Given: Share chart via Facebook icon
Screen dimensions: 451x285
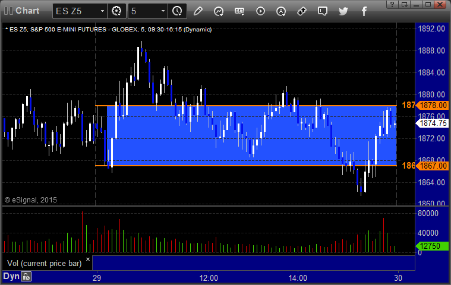Looking at the screenshot, I should point(364,11).
